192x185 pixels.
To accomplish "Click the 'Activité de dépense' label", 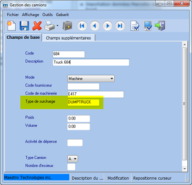I will tap(41, 141).
